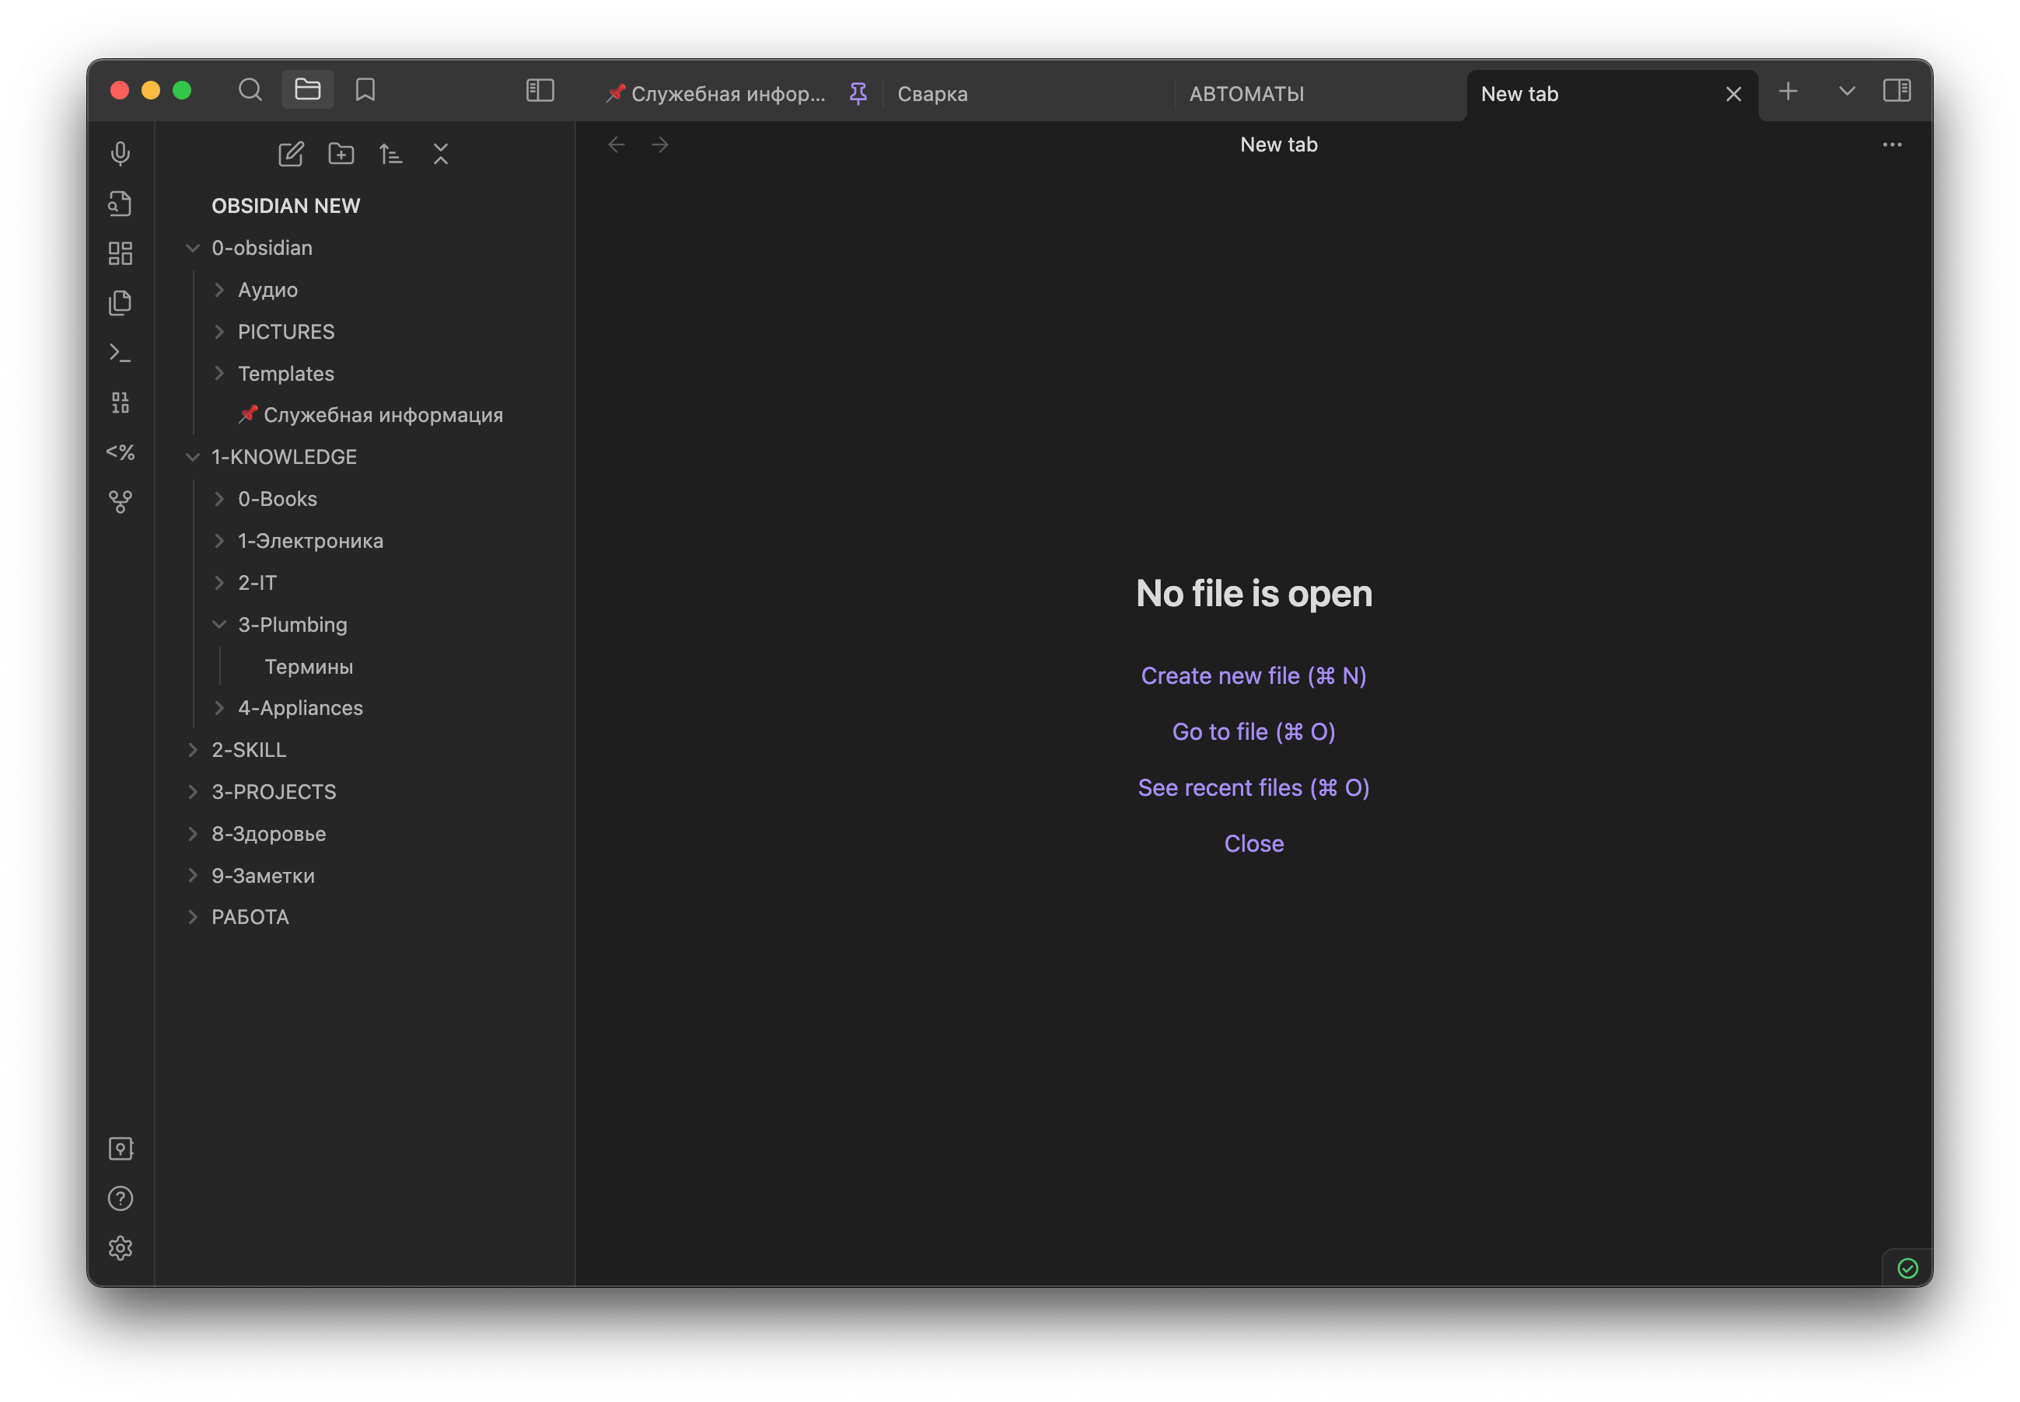Open the search panel icon
This screenshot has width=2020, height=1402.
point(250,89)
